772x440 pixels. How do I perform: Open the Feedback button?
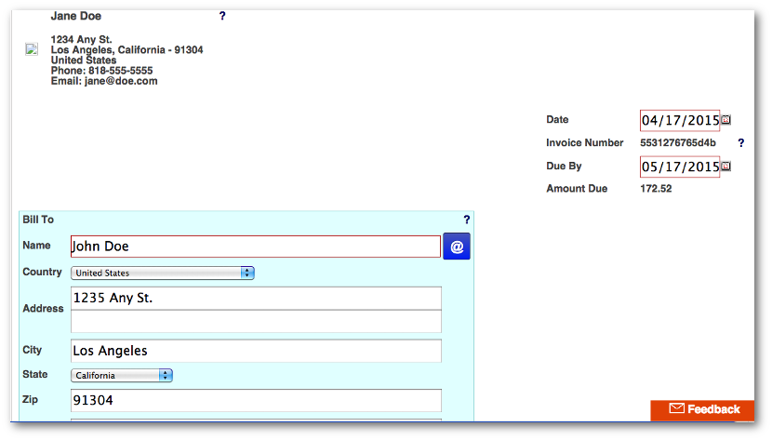point(702,409)
